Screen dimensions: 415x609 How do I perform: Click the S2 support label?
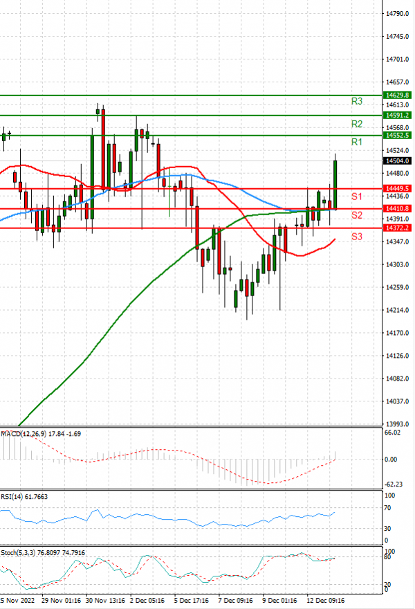tap(356, 215)
